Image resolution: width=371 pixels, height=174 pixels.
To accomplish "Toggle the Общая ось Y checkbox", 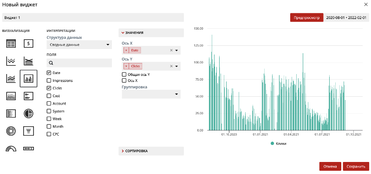I will 124,75.
